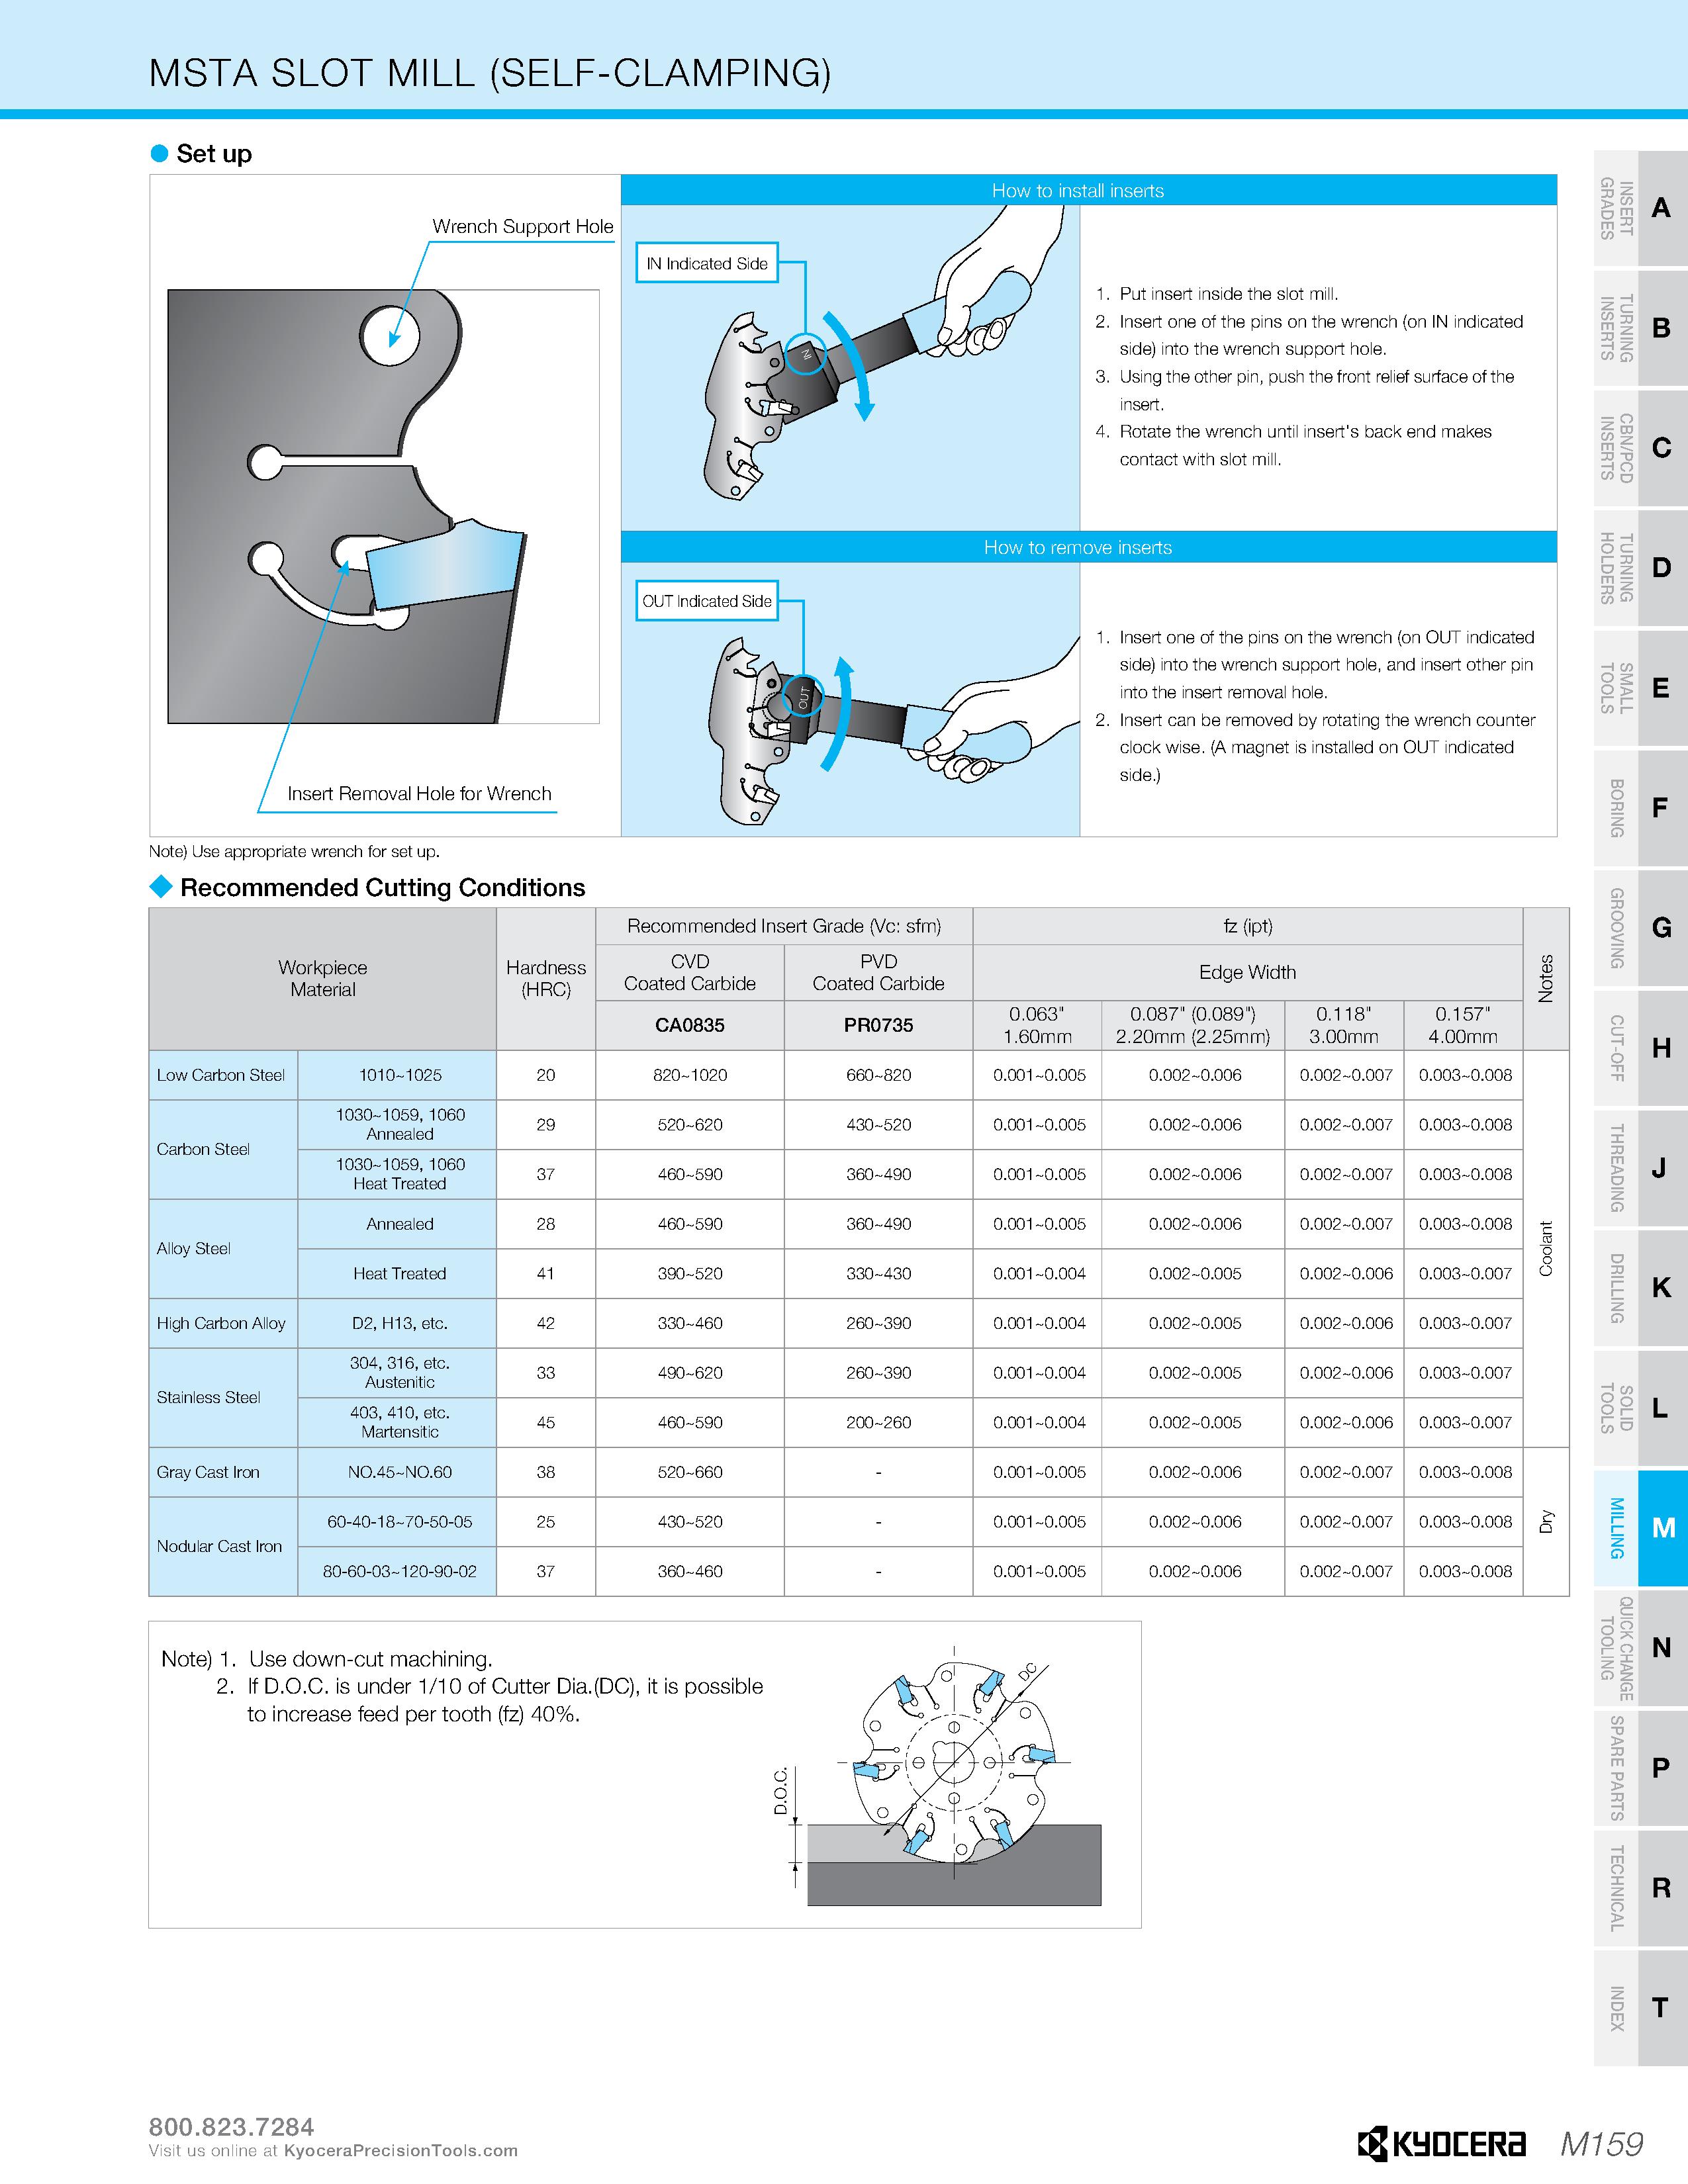Click the "Edge Width" header cell
The image size is (1688, 2184).
click(1247, 972)
